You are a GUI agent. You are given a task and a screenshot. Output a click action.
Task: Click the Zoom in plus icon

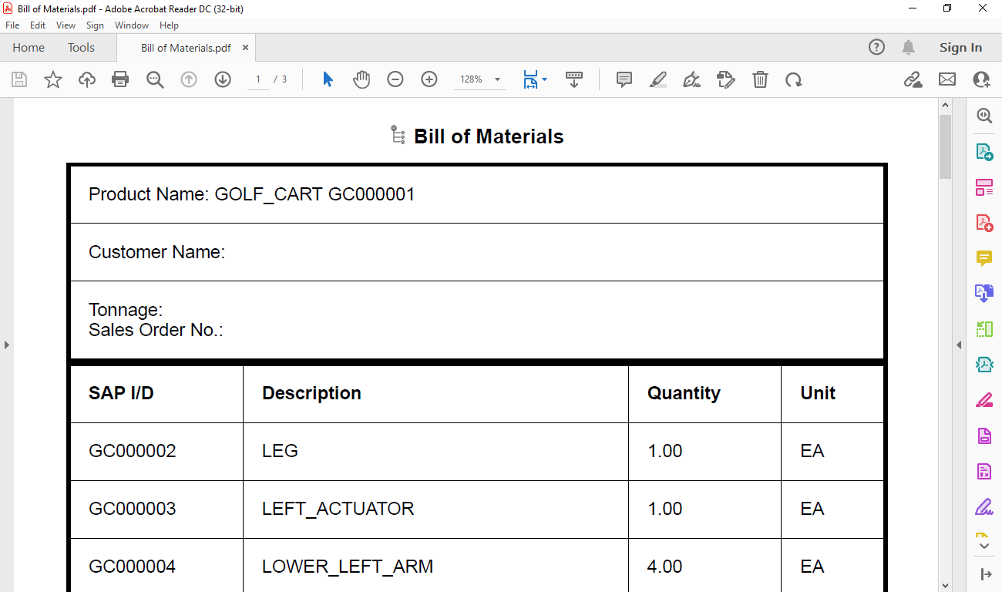[429, 79]
